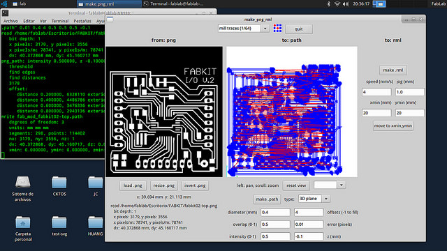Click the make .path button
Image resolution: width=447 pixels, height=251 pixels.
(267, 199)
